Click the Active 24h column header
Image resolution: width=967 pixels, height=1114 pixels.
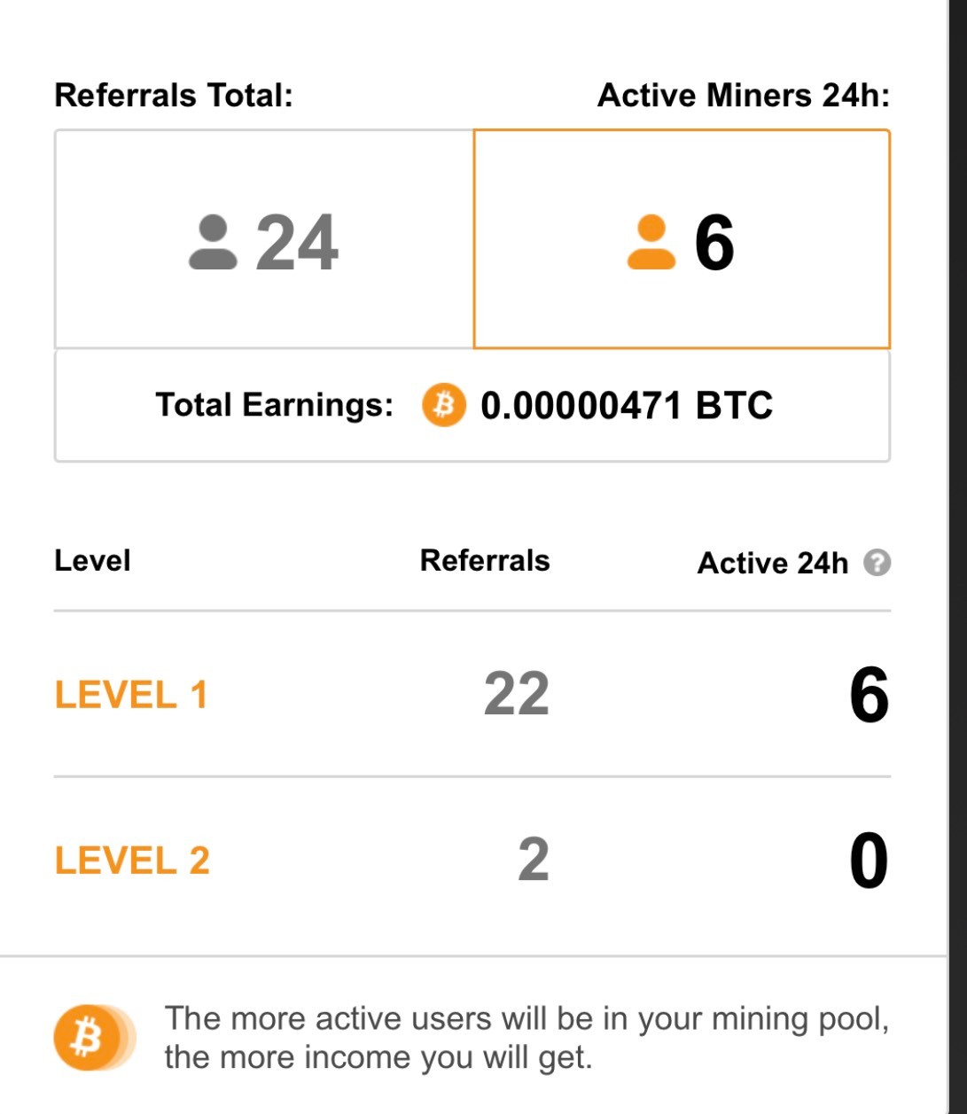coord(773,563)
